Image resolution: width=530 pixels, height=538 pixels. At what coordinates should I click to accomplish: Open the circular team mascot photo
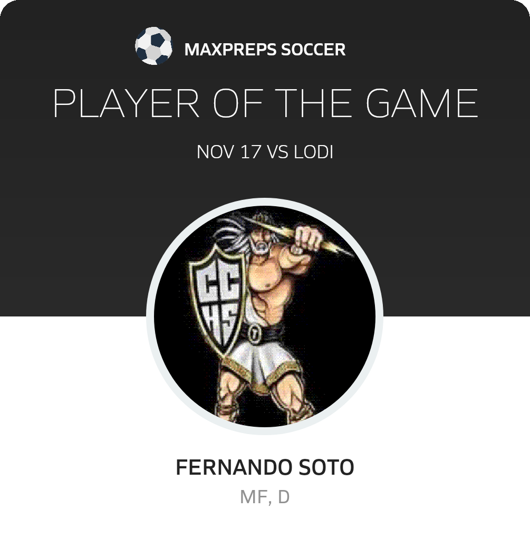coord(265,316)
